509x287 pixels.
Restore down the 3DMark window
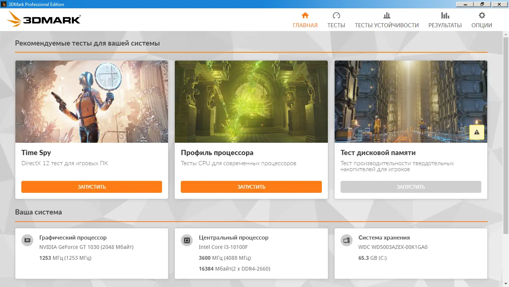tap(482, 4)
